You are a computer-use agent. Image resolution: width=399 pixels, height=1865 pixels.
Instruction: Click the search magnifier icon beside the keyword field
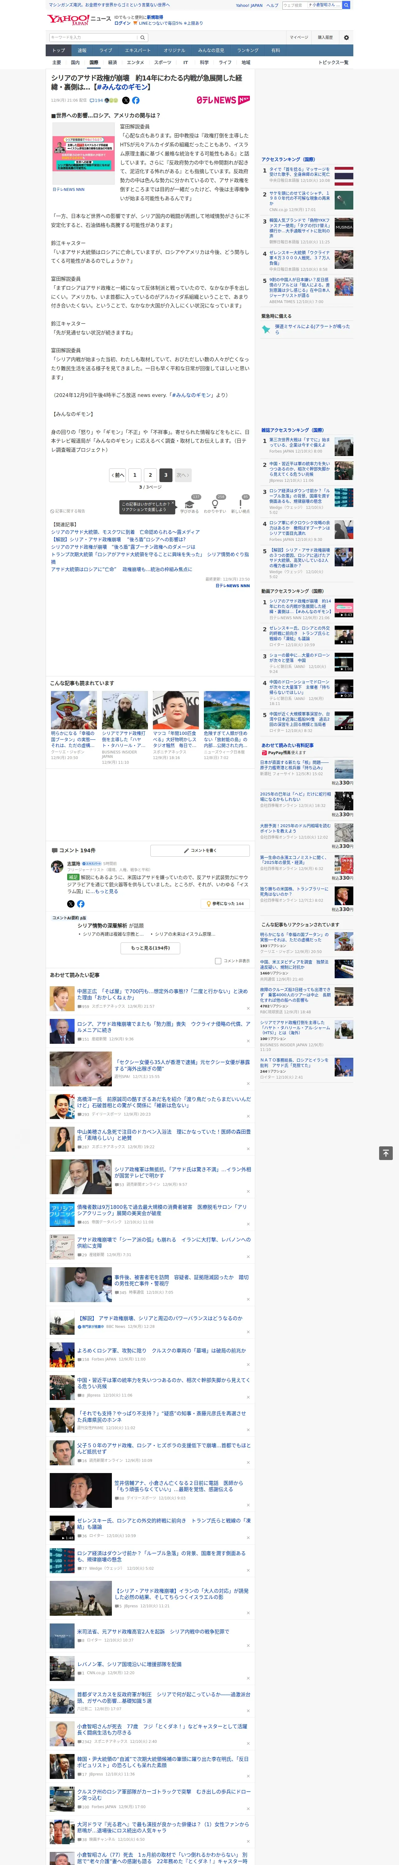tap(142, 37)
